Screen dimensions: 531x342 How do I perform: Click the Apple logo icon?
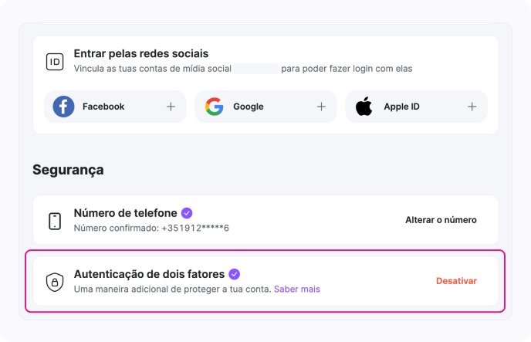click(x=364, y=107)
